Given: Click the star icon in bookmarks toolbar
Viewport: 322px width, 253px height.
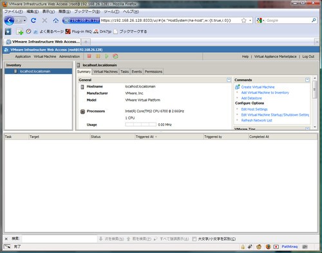Looking at the screenshot, I should [x=8, y=31].
